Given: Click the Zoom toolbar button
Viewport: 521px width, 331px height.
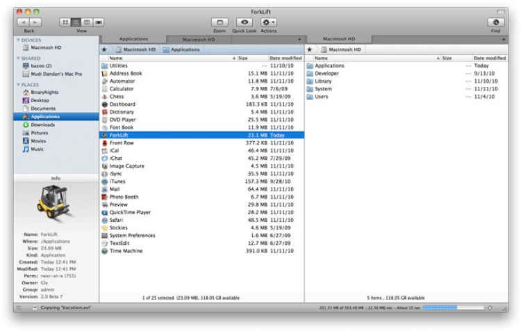Looking at the screenshot, I should (220, 22).
